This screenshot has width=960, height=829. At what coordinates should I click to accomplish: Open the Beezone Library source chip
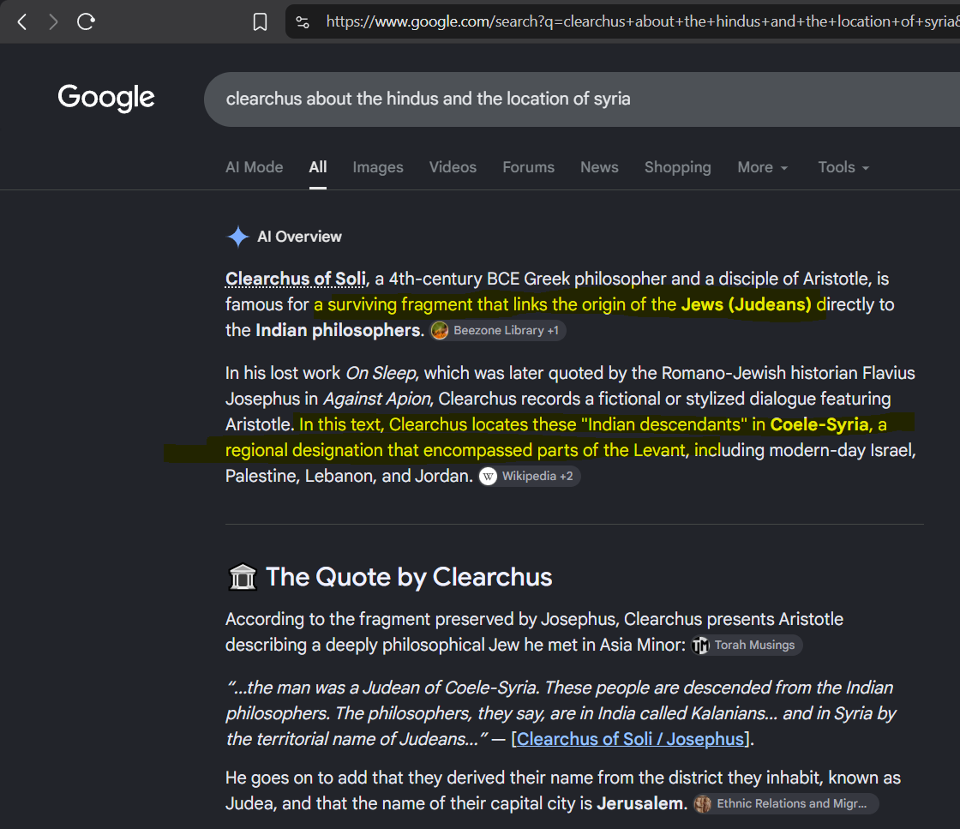pyautogui.click(x=498, y=330)
